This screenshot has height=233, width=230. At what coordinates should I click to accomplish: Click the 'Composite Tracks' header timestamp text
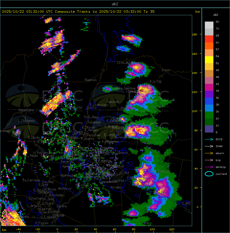(x=78, y=12)
